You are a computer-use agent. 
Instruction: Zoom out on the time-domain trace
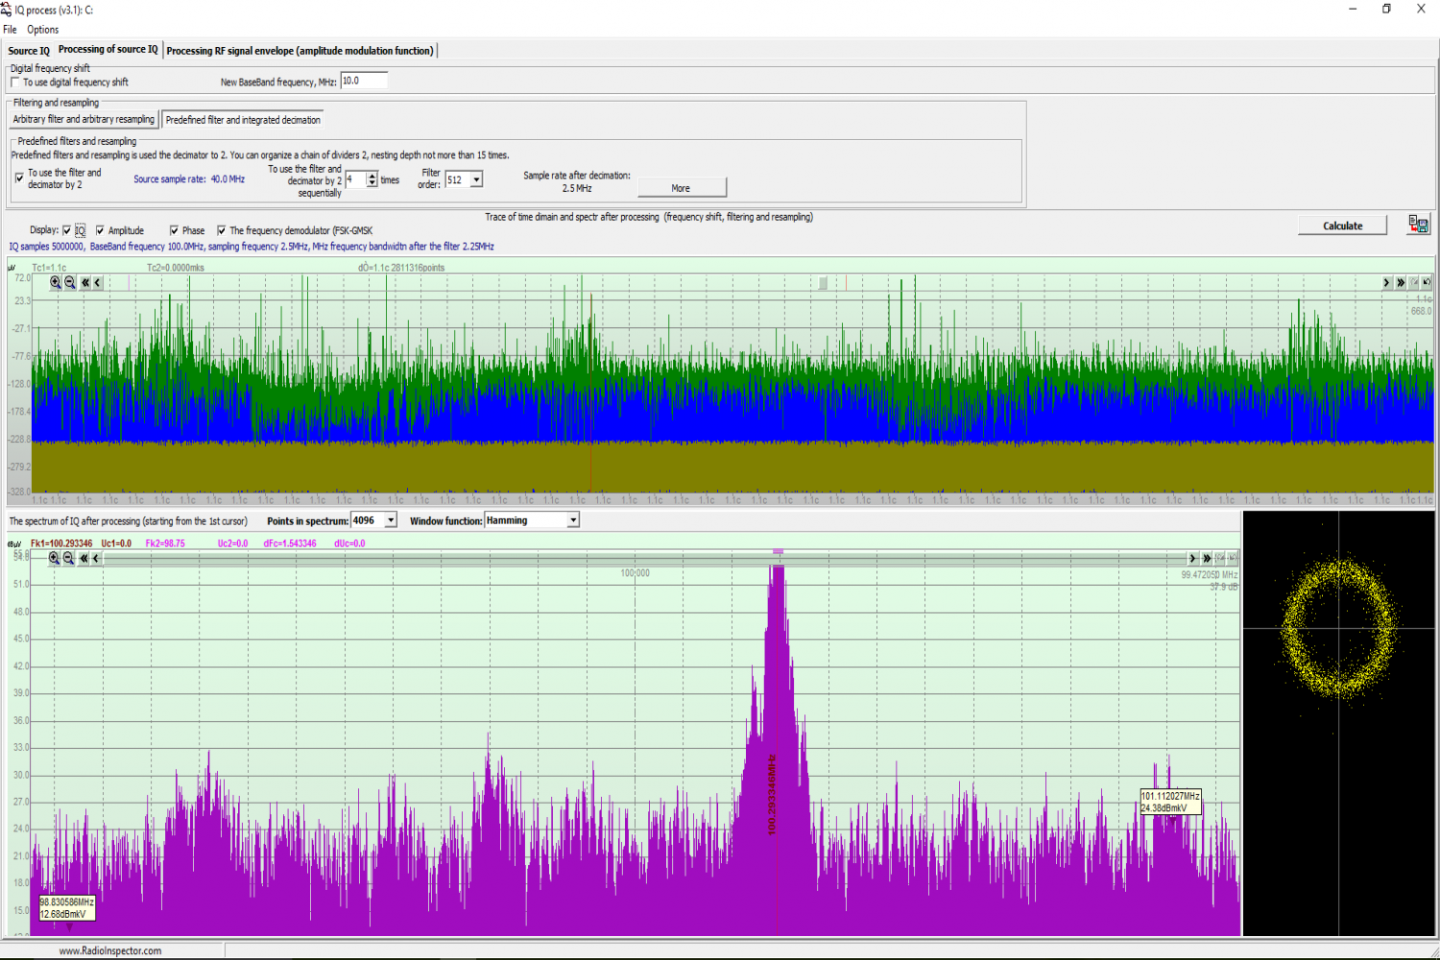pos(70,282)
